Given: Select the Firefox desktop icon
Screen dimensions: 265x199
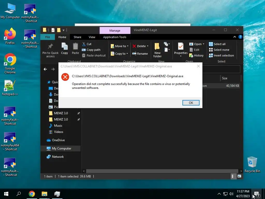Looking at the screenshot, I should [x=10, y=36].
